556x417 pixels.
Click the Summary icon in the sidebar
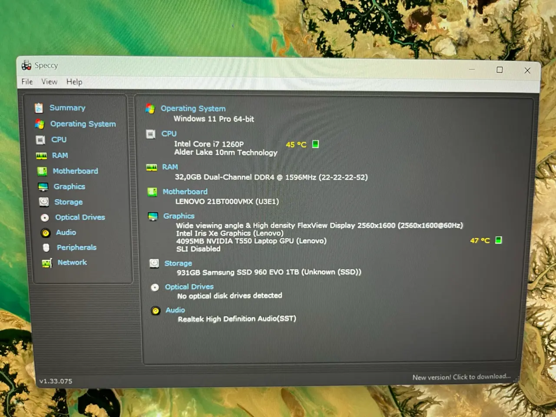pyautogui.click(x=39, y=108)
